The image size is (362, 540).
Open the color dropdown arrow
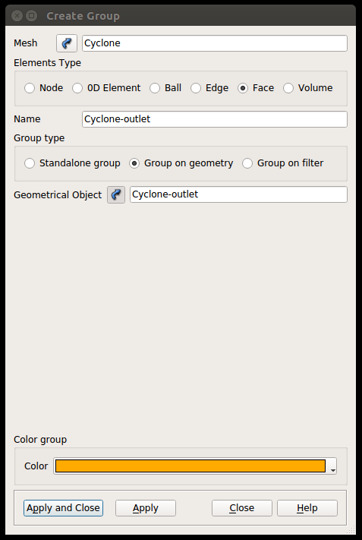(332, 466)
